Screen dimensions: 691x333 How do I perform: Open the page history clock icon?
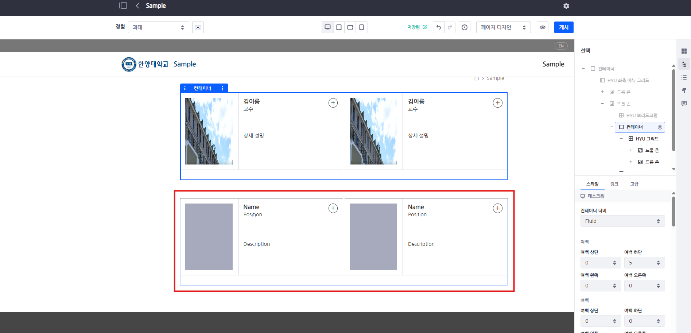(x=464, y=27)
